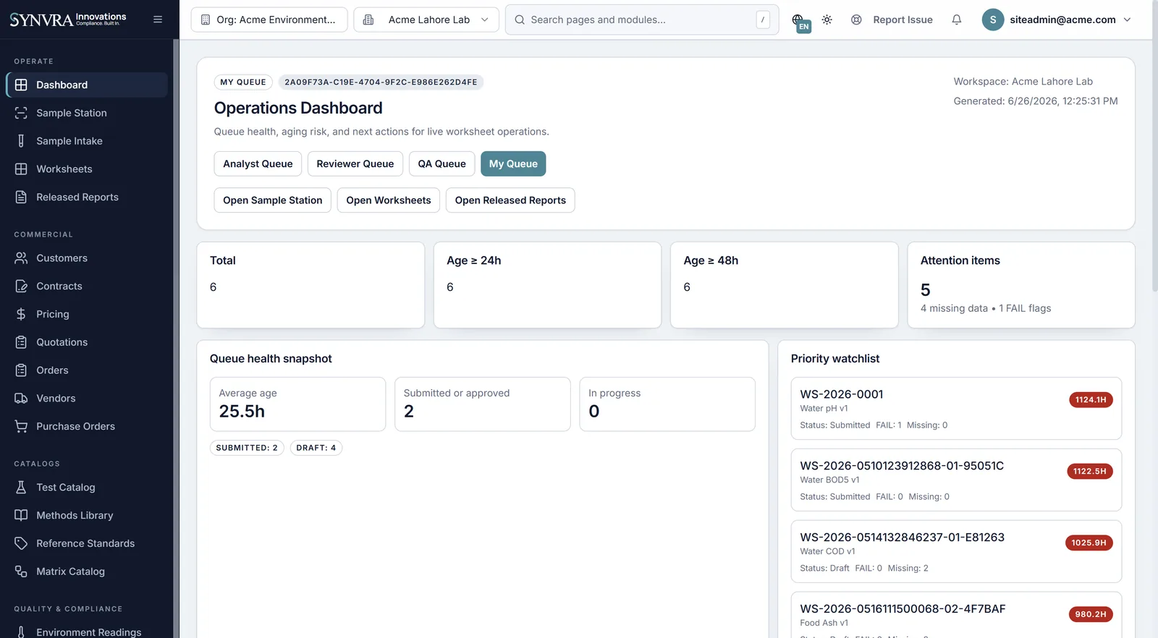Image resolution: width=1158 pixels, height=638 pixels.
Task: Expand the Acme Lahore Lab workspace dropdown
Action: point(426,20)
